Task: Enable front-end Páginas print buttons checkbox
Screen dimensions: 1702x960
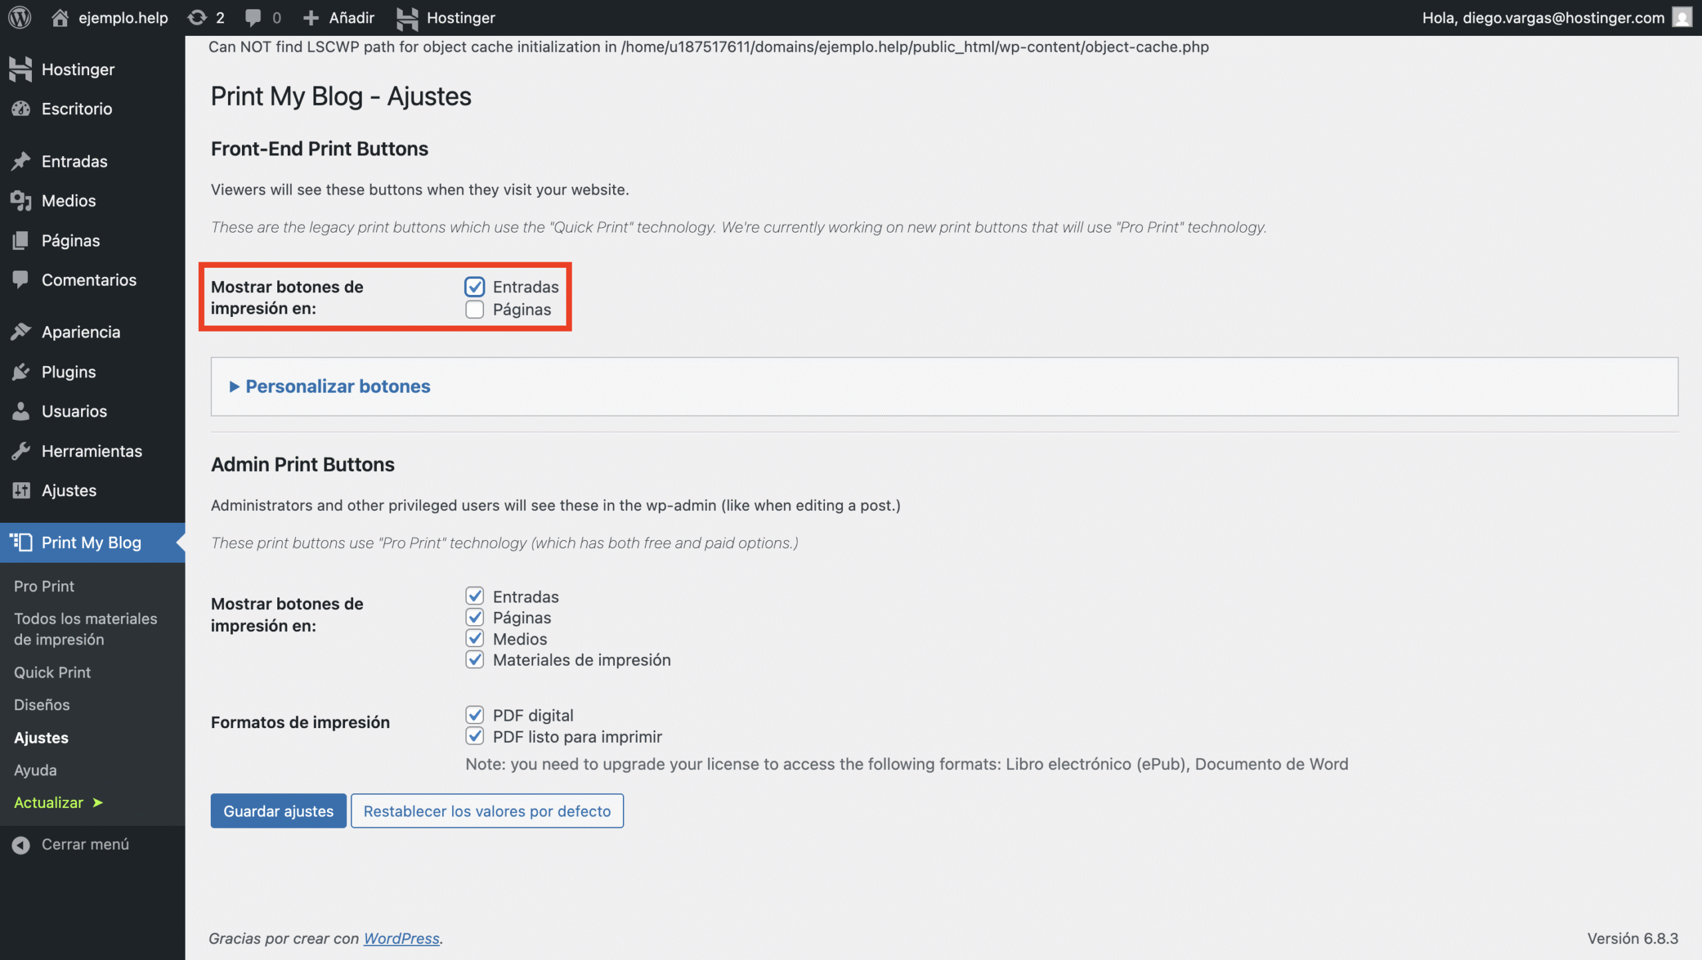Action: 475,310
